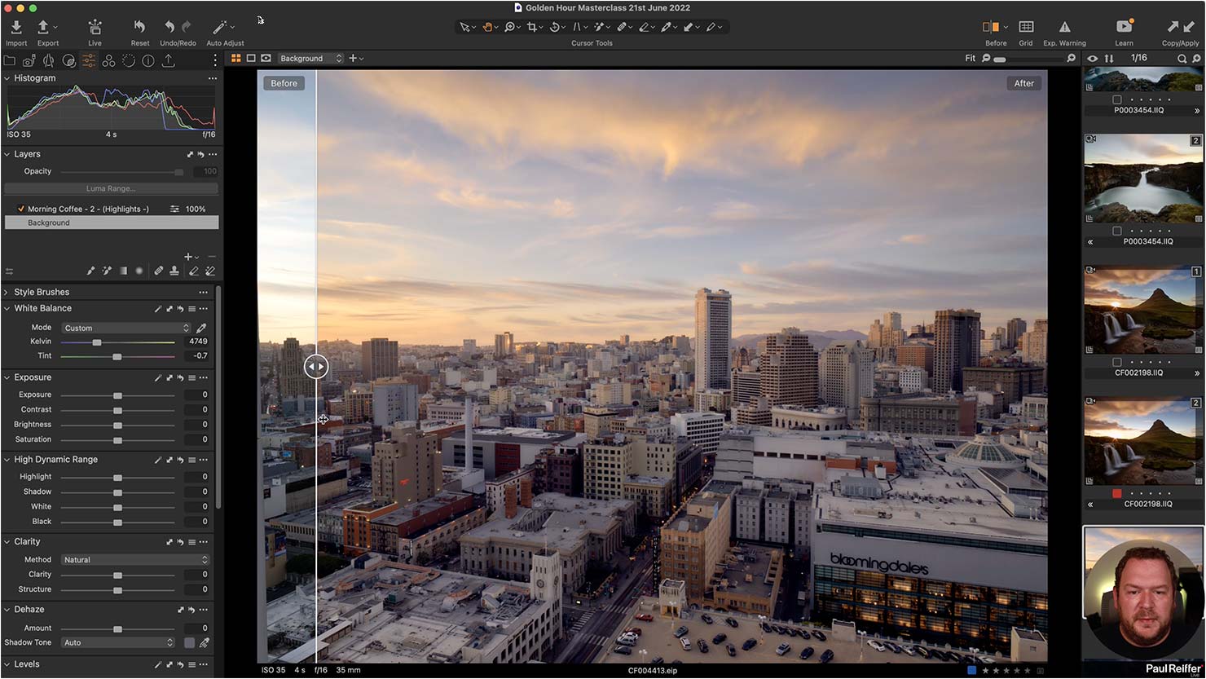
Task: Click the Exposure slider handle
Action: (x=117, y=395)
